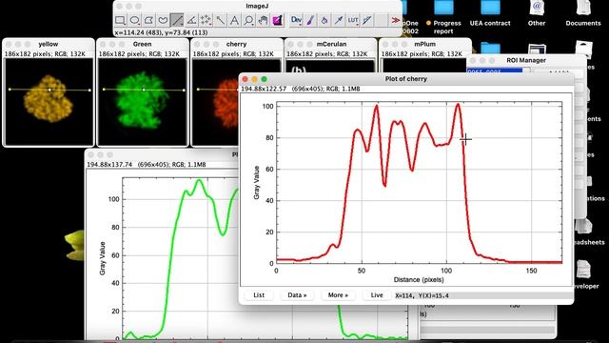Click the yellow fluorescence image
The width and height of the screenshot is (609, 343).
(x=49, y=101)
